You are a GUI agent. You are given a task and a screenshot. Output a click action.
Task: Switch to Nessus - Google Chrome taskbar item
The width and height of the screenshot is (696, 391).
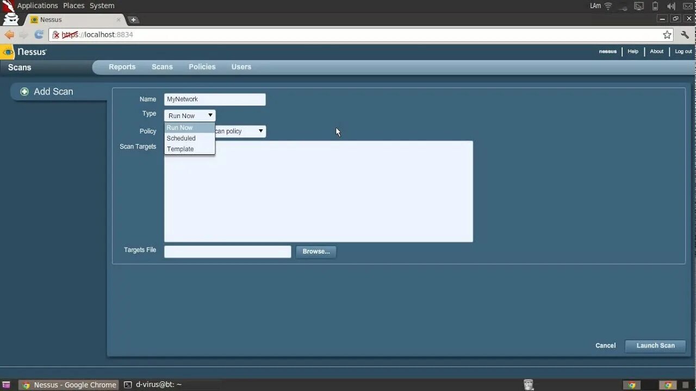69,384
